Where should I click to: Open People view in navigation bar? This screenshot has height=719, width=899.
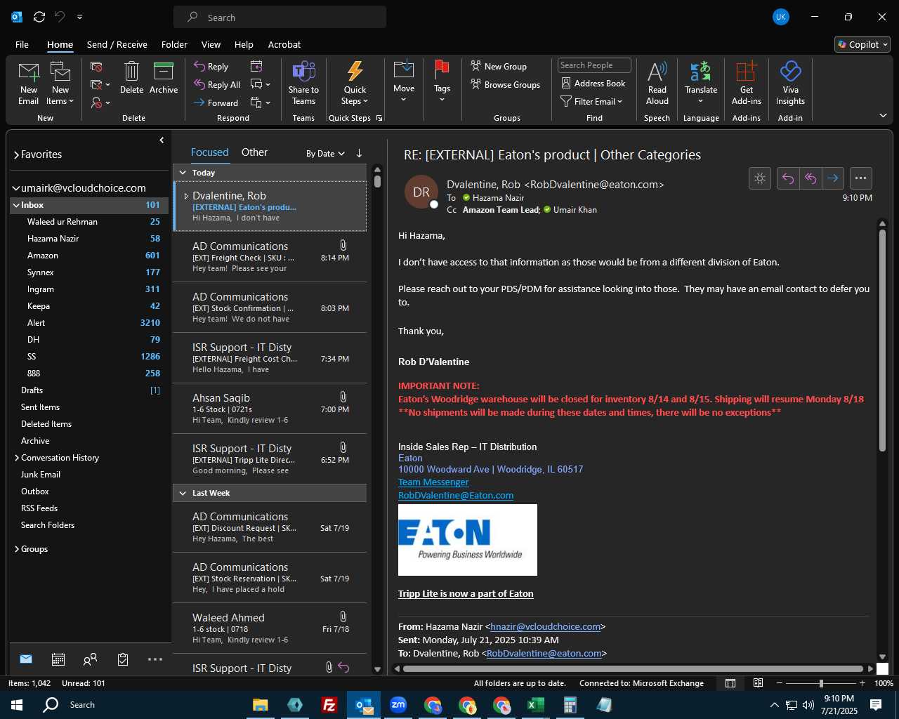[x=91, y=659]
